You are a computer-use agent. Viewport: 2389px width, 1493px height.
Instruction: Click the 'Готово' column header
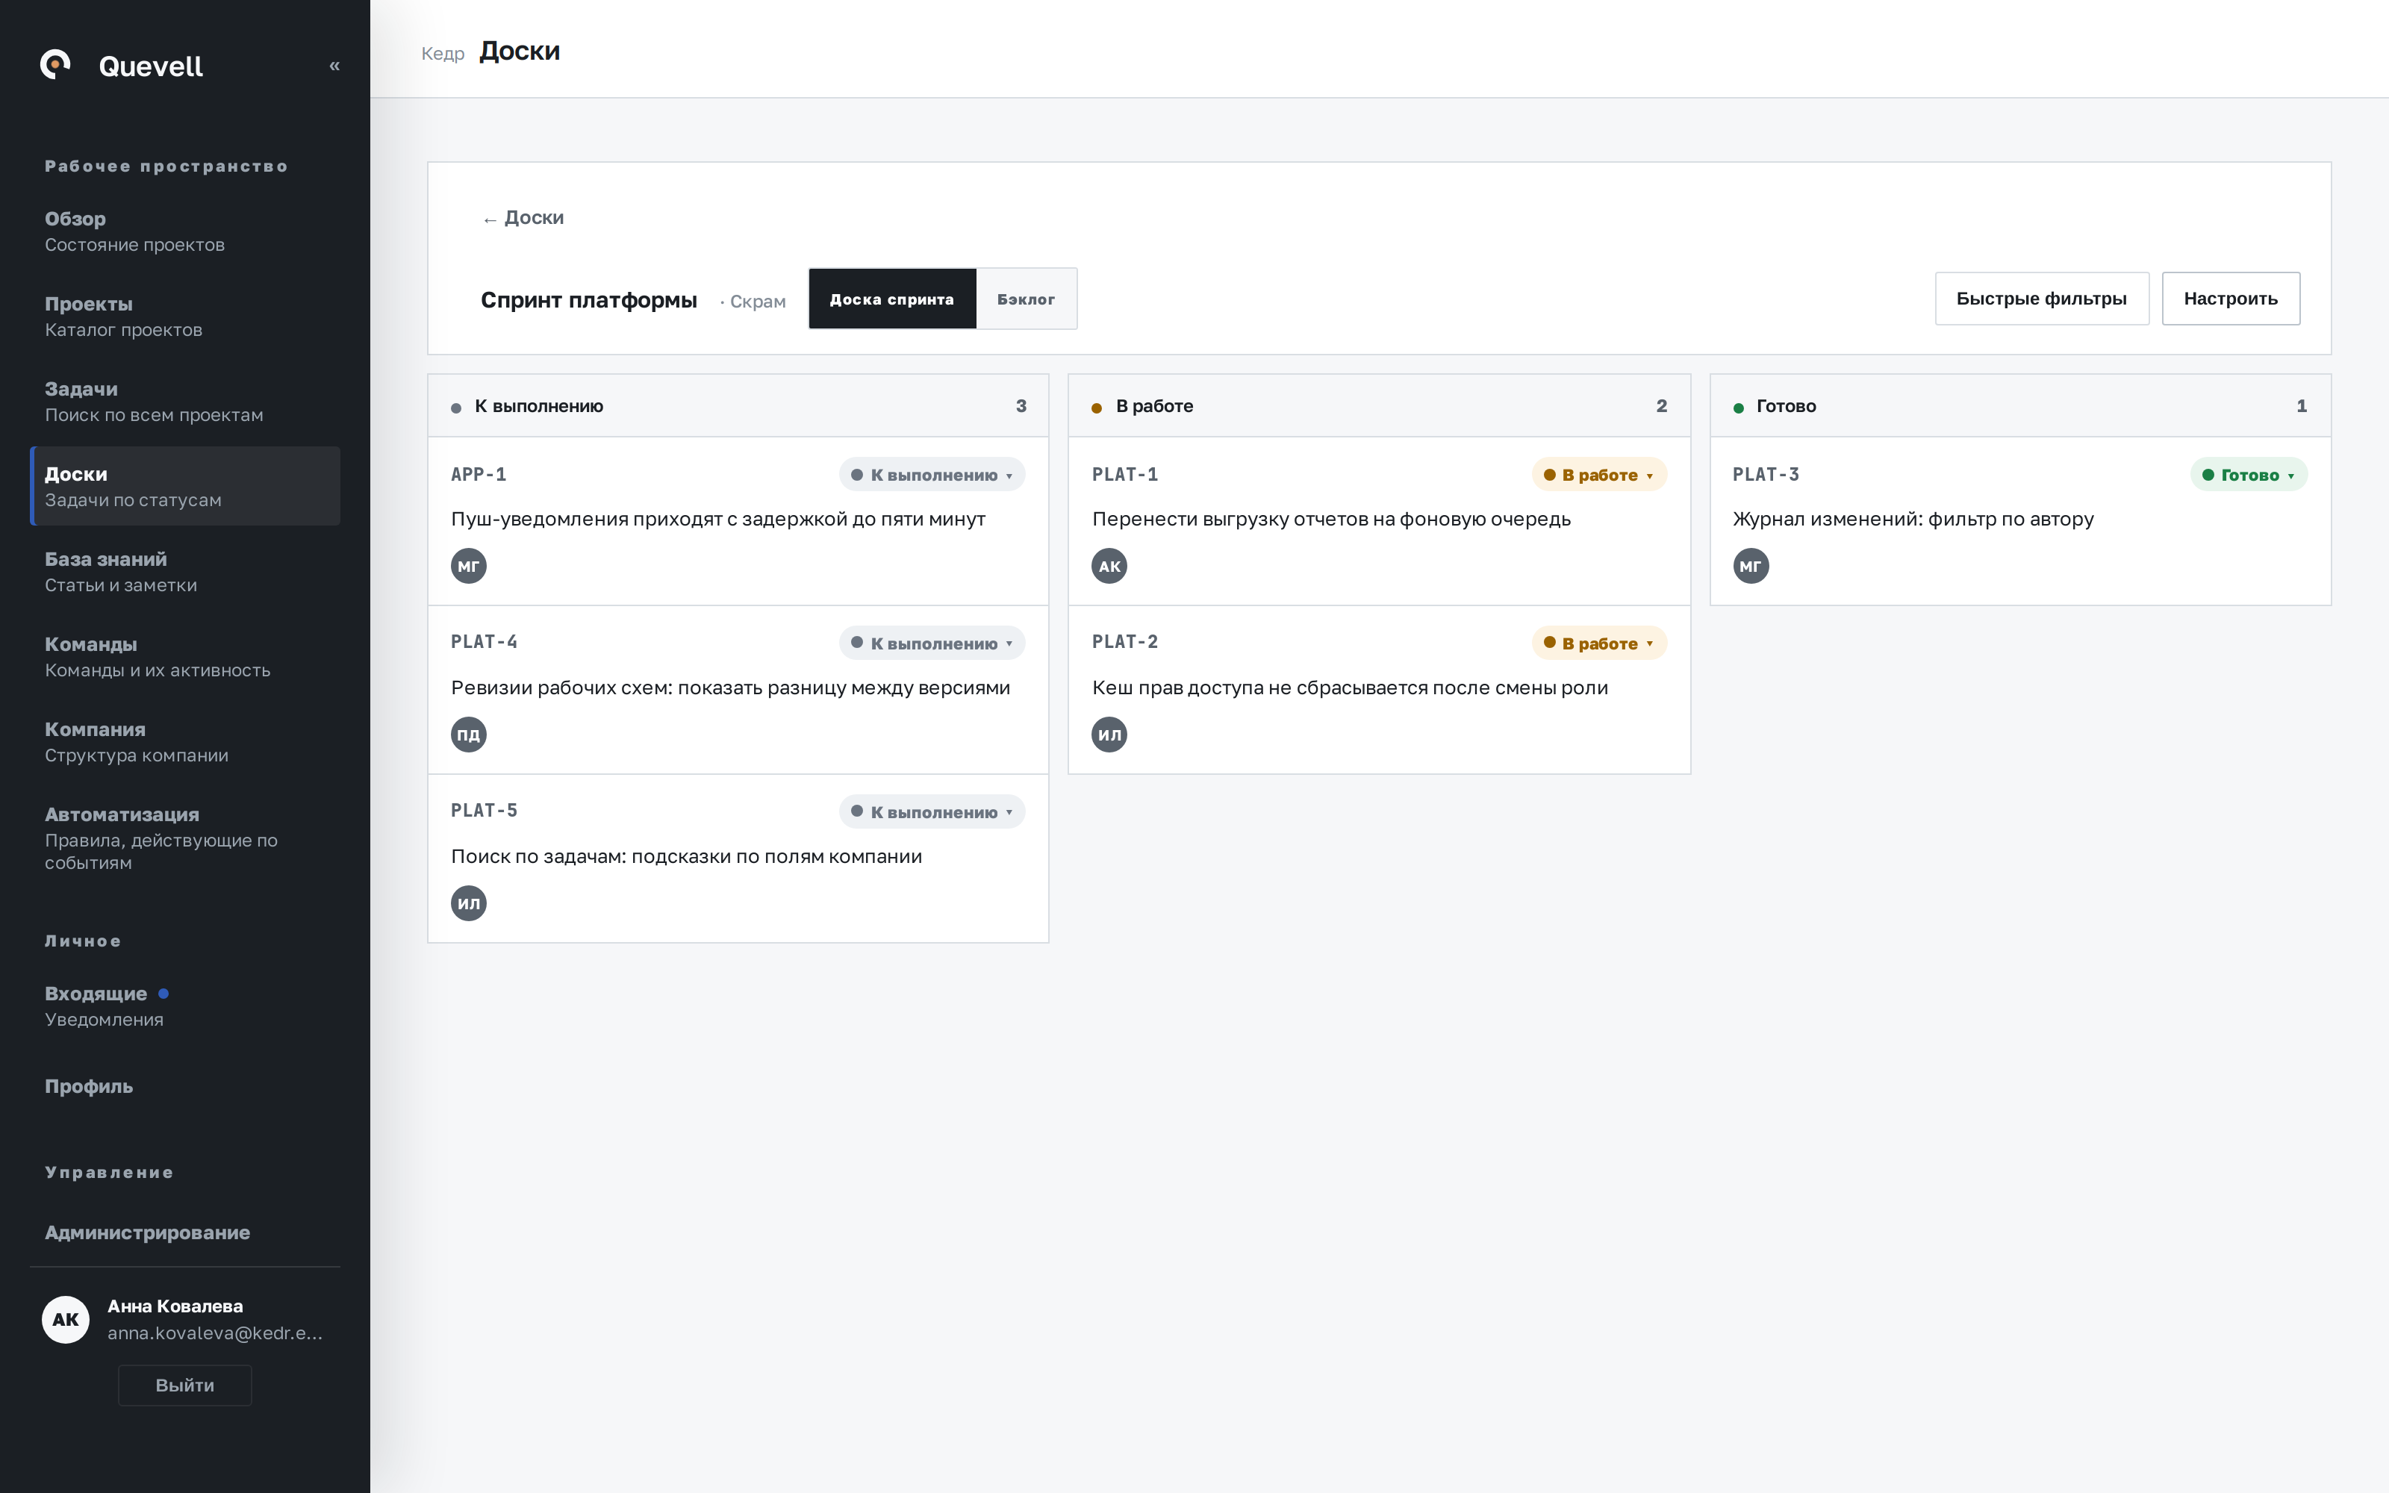point(2019,406)
